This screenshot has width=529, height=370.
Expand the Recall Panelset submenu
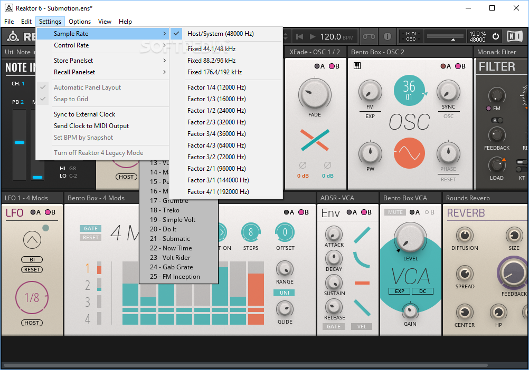(x=102, y=72)
